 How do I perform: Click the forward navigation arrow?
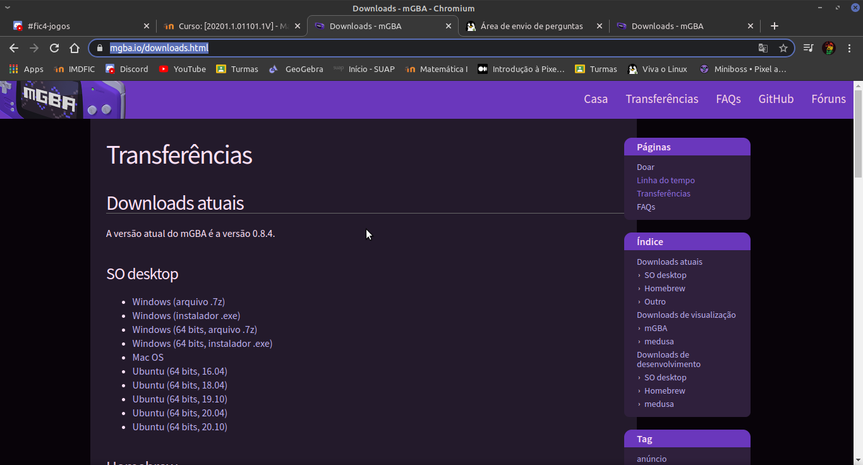[x=34, y=48]
